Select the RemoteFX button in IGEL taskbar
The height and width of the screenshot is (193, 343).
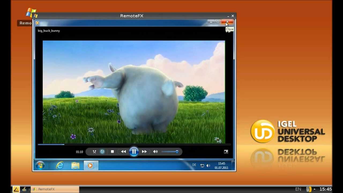coord(55,189)
